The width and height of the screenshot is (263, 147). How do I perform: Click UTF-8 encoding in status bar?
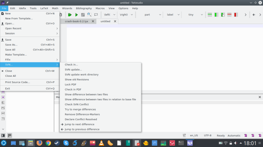coord(207,135)
